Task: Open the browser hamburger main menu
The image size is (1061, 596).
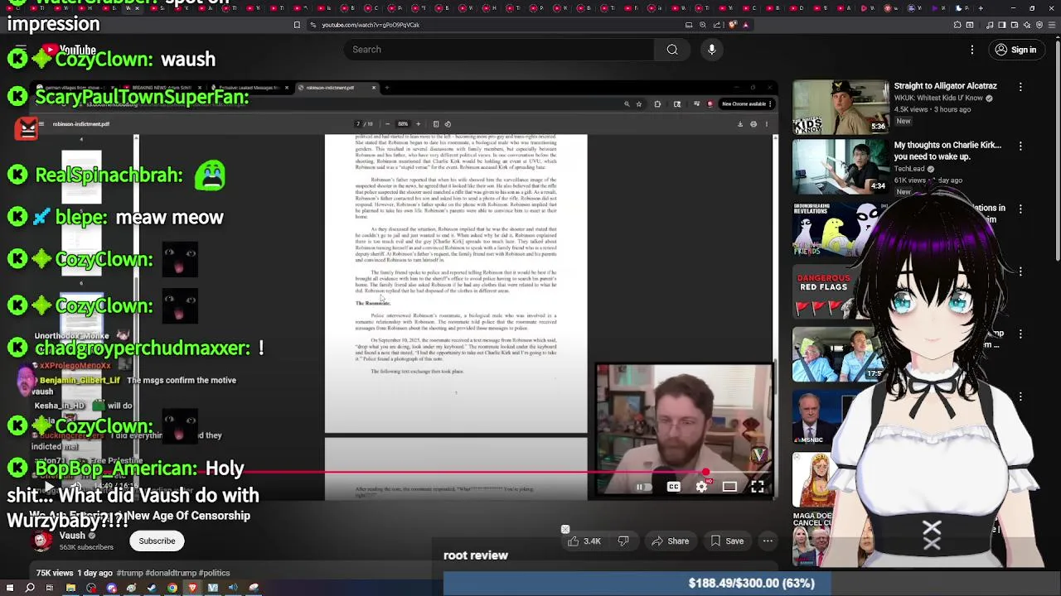Action: (1052, 25)
